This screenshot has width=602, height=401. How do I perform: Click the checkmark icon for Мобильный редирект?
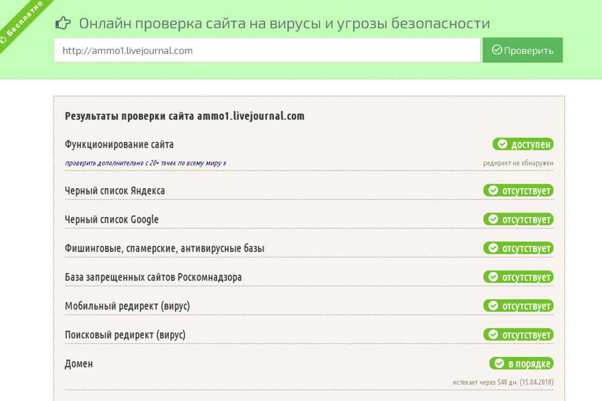coord(493,306)
